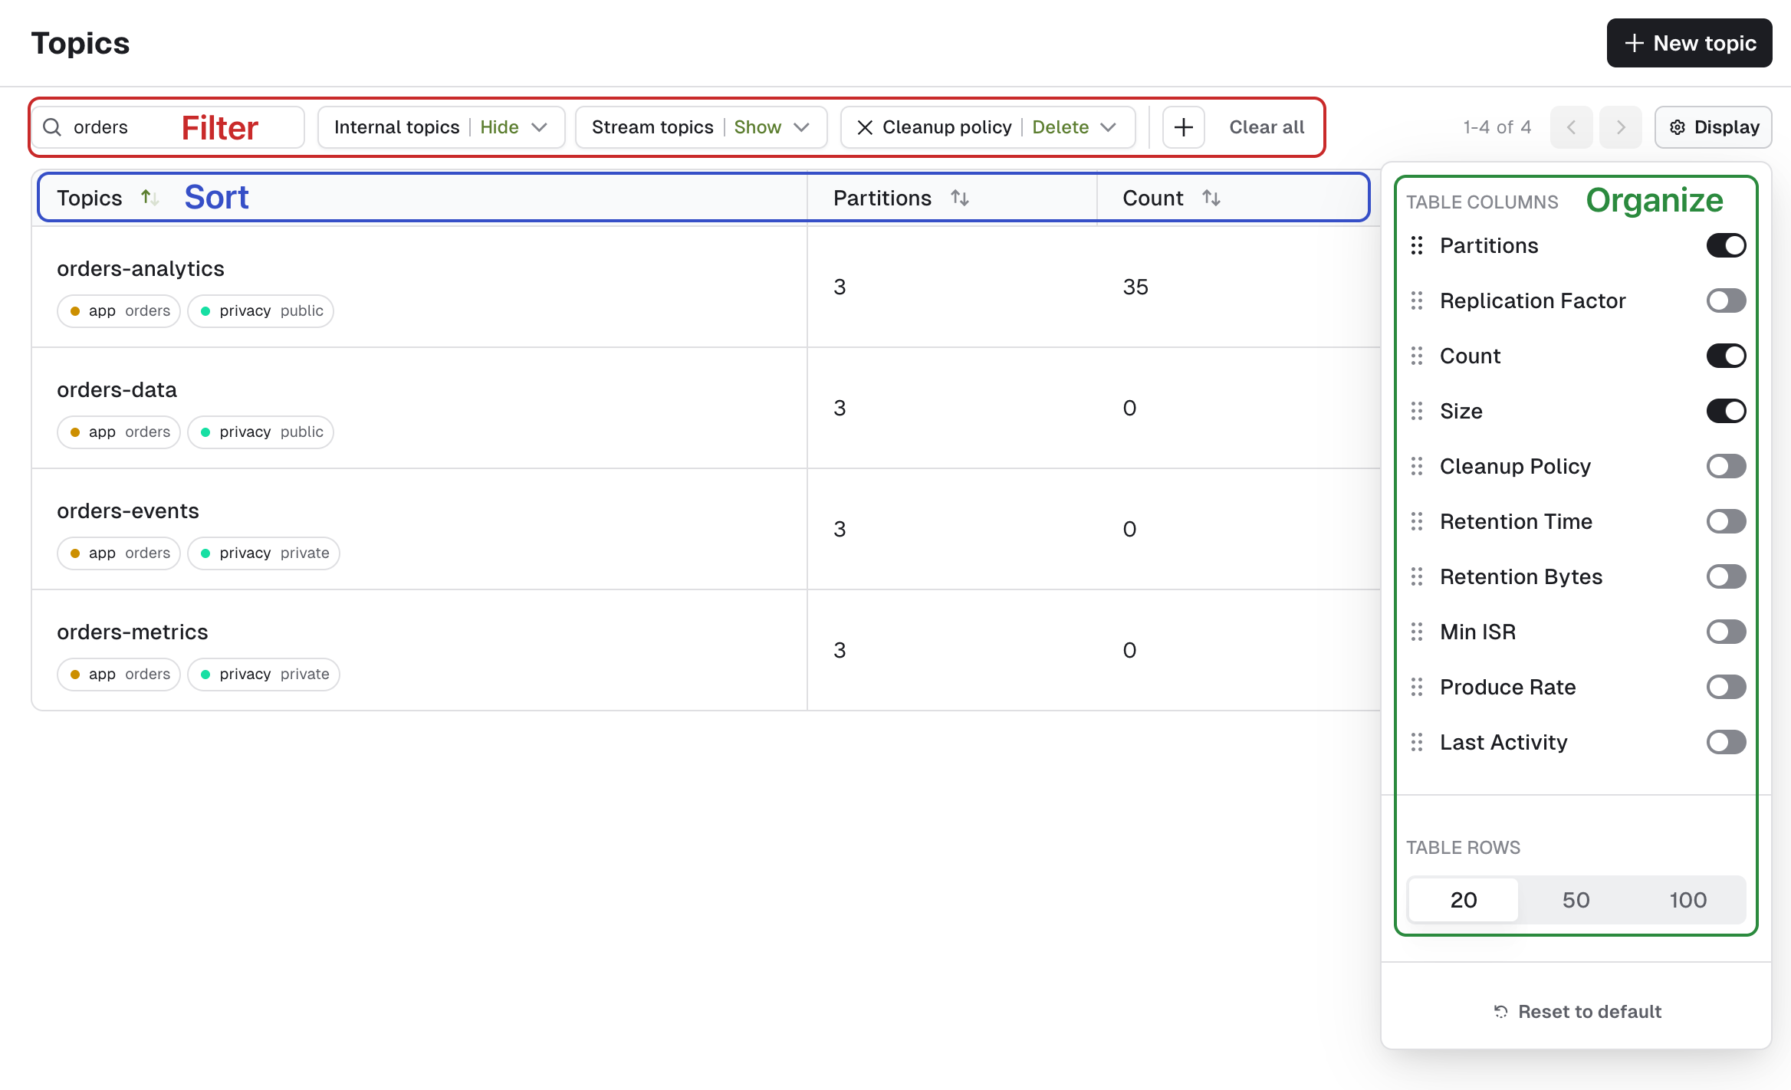Viewport: 1791px width, 1090px height.
Task: Create a New topic
Action: pos(1689,43)
